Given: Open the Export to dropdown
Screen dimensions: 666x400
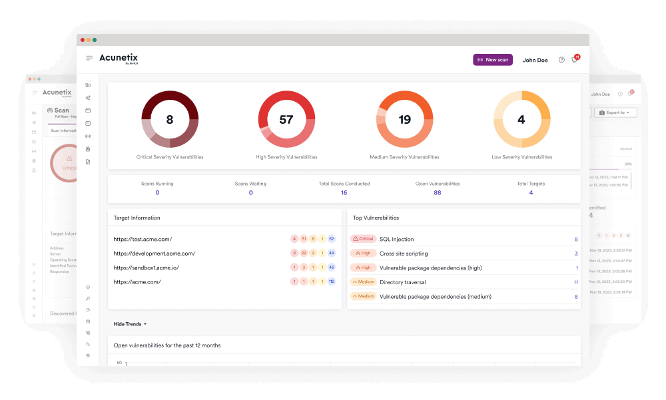Looking at the screenshot, I should tap(615, 112).
